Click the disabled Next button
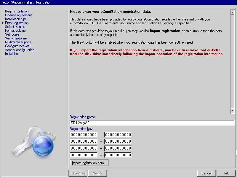The height and width of the screenshot is (178, 237). [97, 173]
